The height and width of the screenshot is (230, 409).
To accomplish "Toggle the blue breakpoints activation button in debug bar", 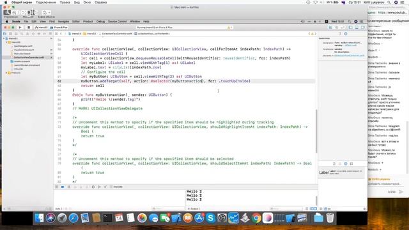I will [63, 187].
